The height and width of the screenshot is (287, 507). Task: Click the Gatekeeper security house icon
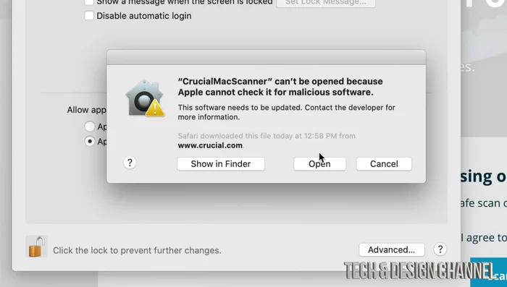tap(145, 98)
